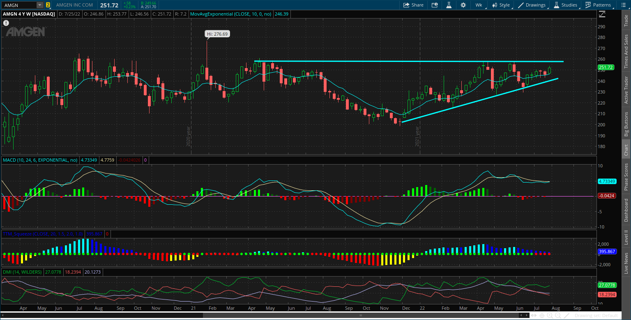Screen dimensions: 631x320
Task: Open the Active Trader sidebar tab
Action: (x=626, y=90)
